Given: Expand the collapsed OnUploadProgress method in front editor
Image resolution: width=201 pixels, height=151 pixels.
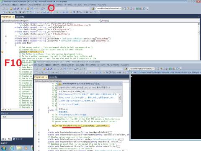Looking at the screenshot, I should pyautogui.click(x=39, y=139).
